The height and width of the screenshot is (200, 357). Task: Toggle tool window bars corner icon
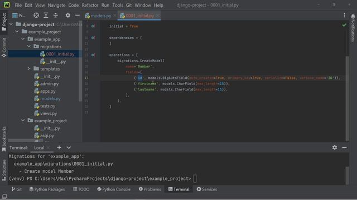coord(4,196)
